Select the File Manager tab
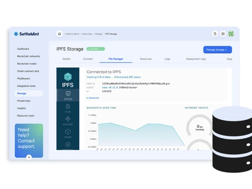 point(116,59)
